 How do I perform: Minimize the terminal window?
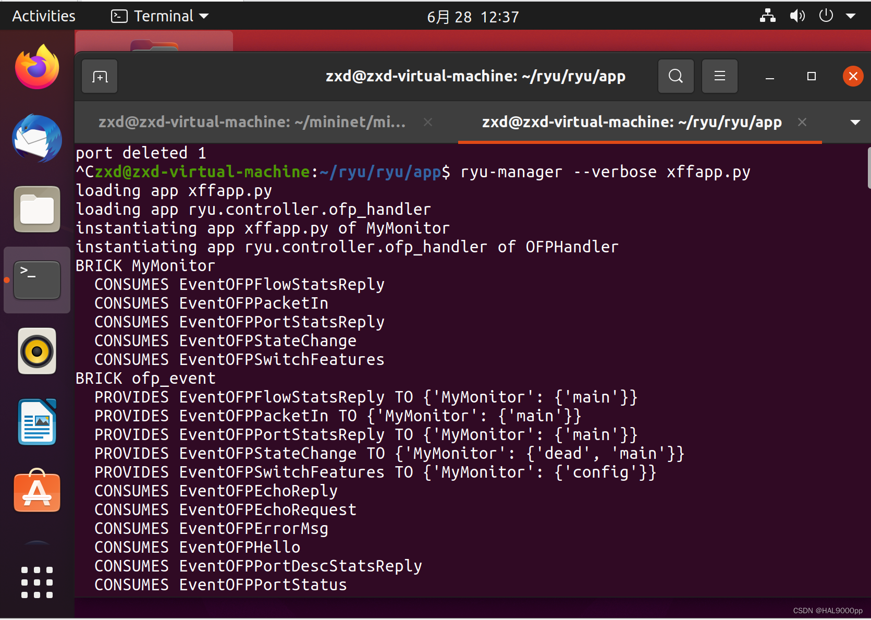770,77
